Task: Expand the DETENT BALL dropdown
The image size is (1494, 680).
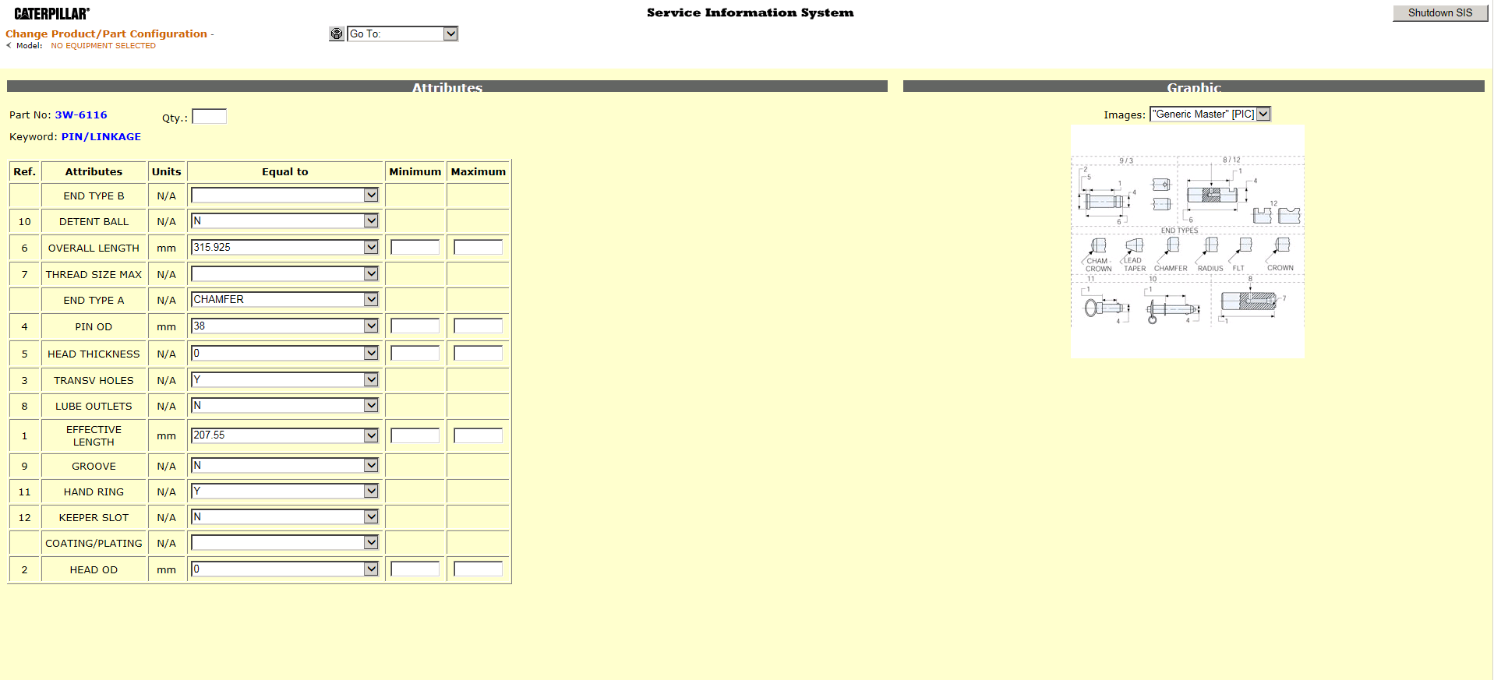Action: (x=285, y=220)
